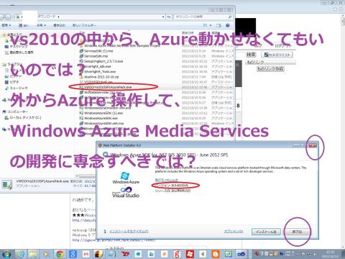Open the Google search taskbar icon

click(73, 254)
